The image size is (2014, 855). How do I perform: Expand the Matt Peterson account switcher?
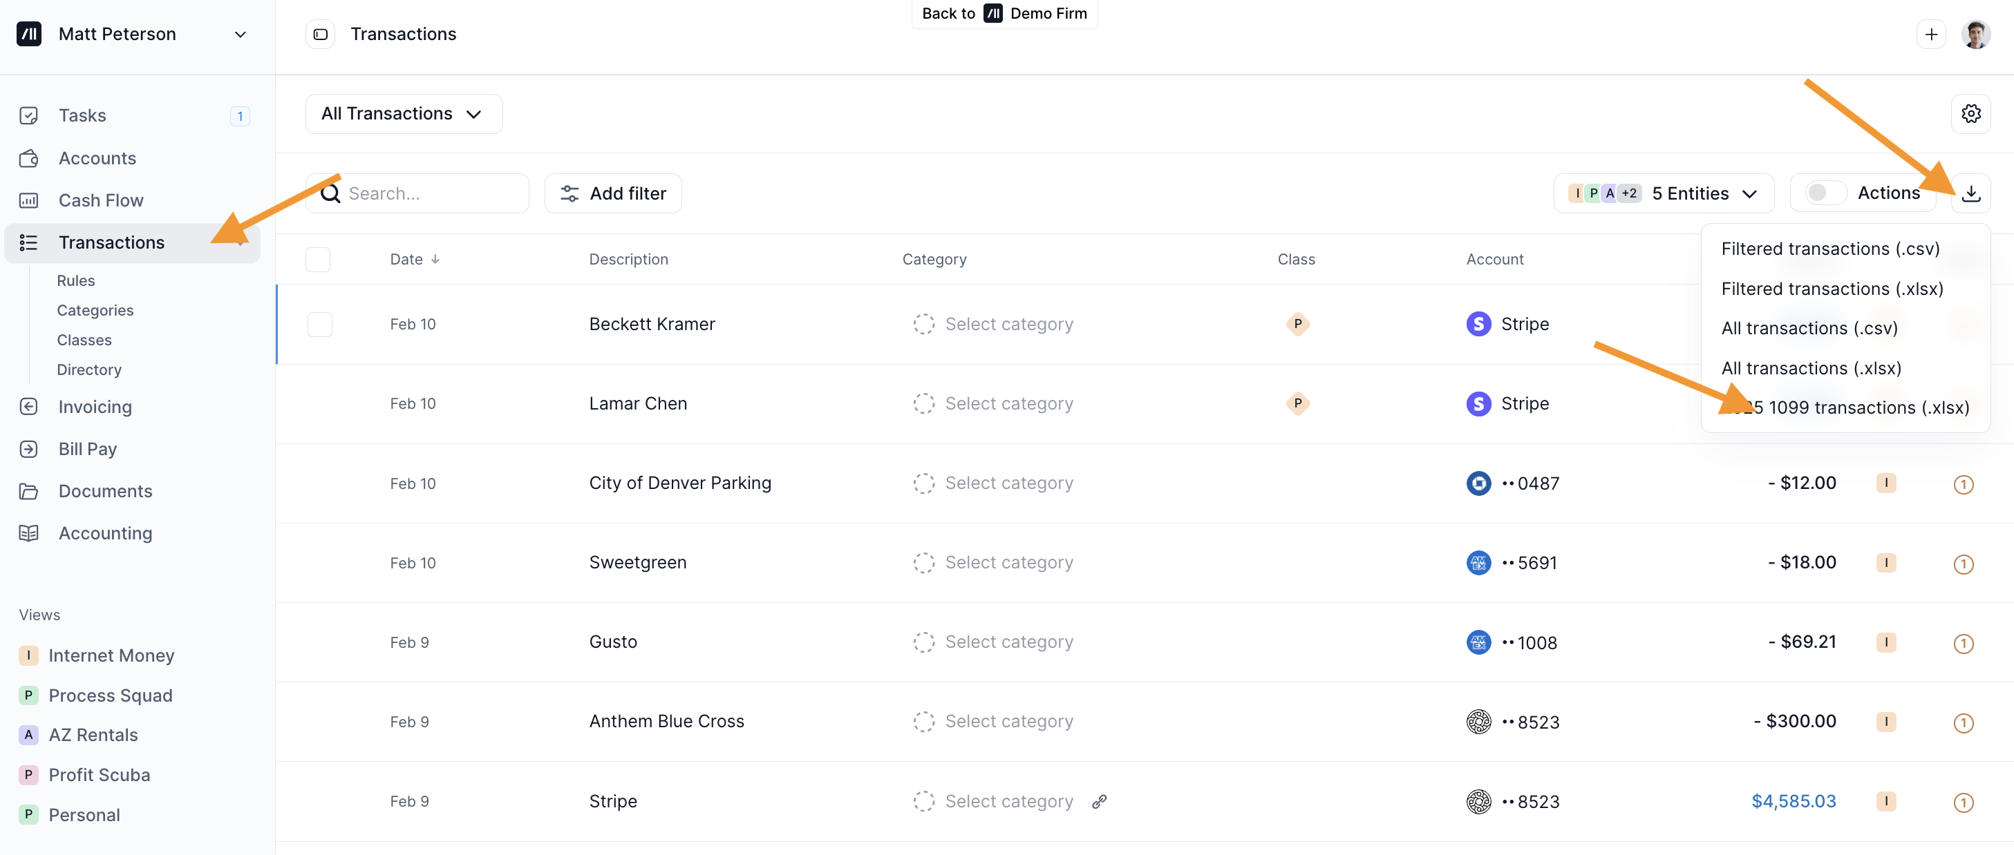click(x=240, y=35)
